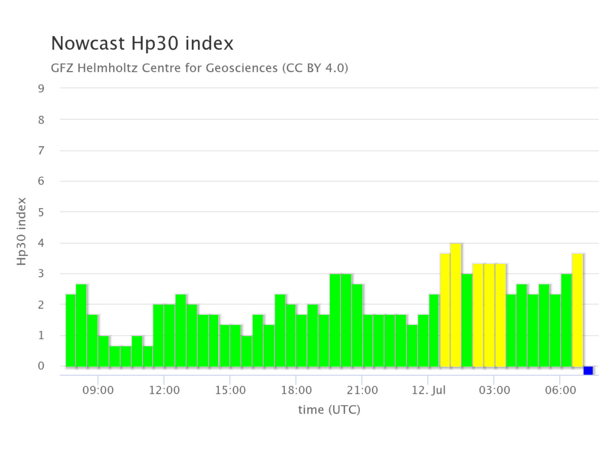Viewport: 609px width, 457px height.
Task: Click the 09:00 x-axis label
Action: click(x=98, y=390)
